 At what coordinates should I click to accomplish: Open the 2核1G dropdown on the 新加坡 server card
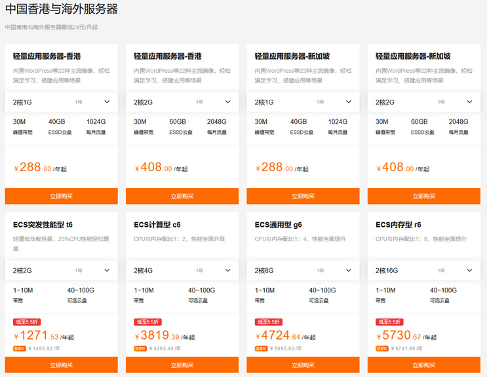[x=303, y=102]
